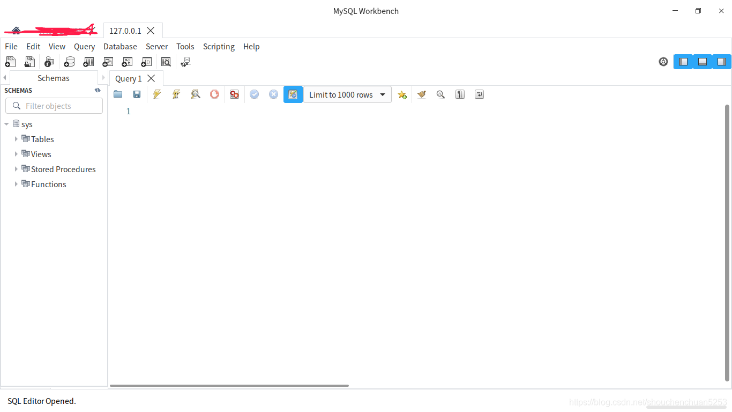Toggle the bottom output panel

pos(703,62)
